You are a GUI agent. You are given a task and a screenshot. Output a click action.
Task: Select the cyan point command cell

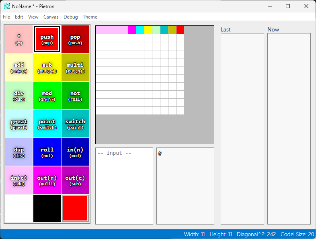[47, 124]
